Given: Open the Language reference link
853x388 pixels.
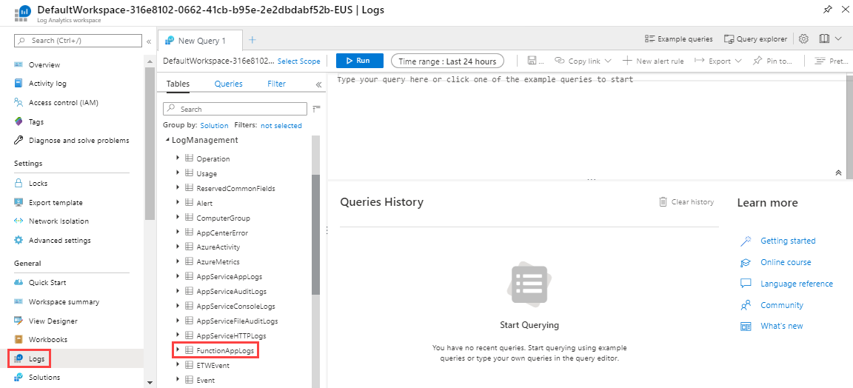Looking at the screenshot, I should (x=797, y=284).
